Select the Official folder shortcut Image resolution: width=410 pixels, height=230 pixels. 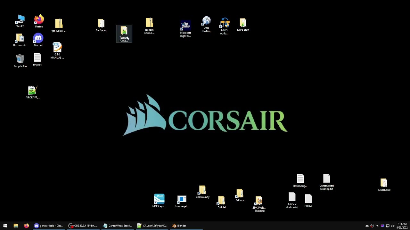tap(221, 202)
